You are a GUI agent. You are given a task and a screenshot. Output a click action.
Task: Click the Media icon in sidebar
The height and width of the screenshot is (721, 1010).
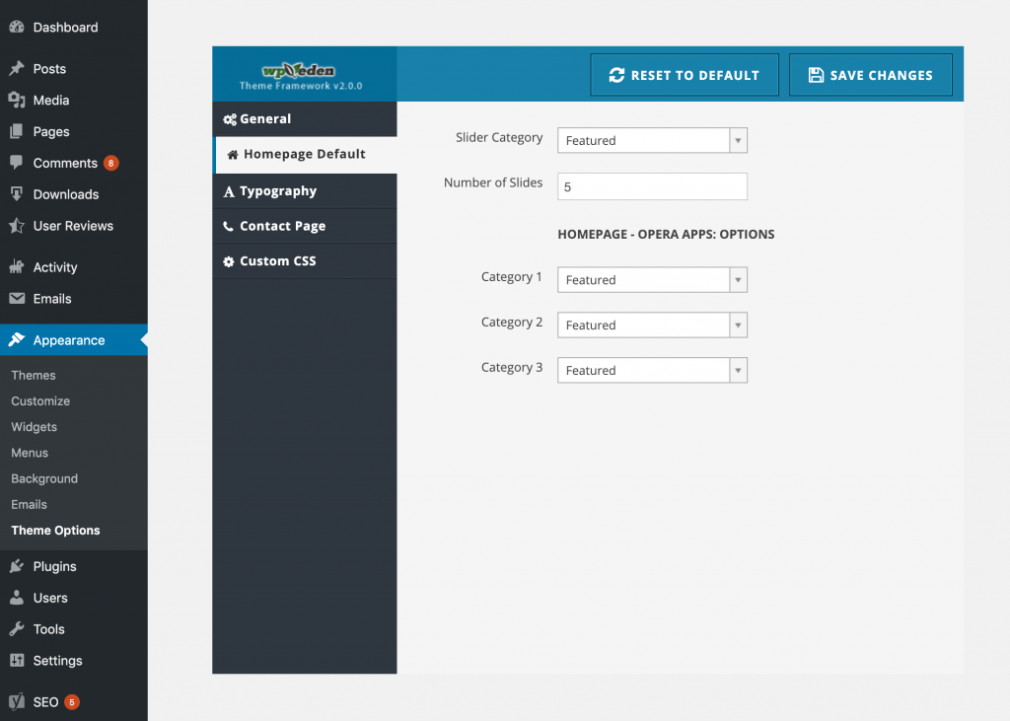[17, 100]
